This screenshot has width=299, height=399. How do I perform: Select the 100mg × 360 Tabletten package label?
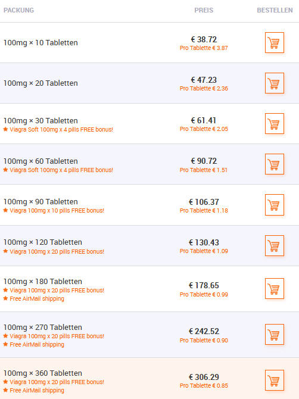coord(42,373)
